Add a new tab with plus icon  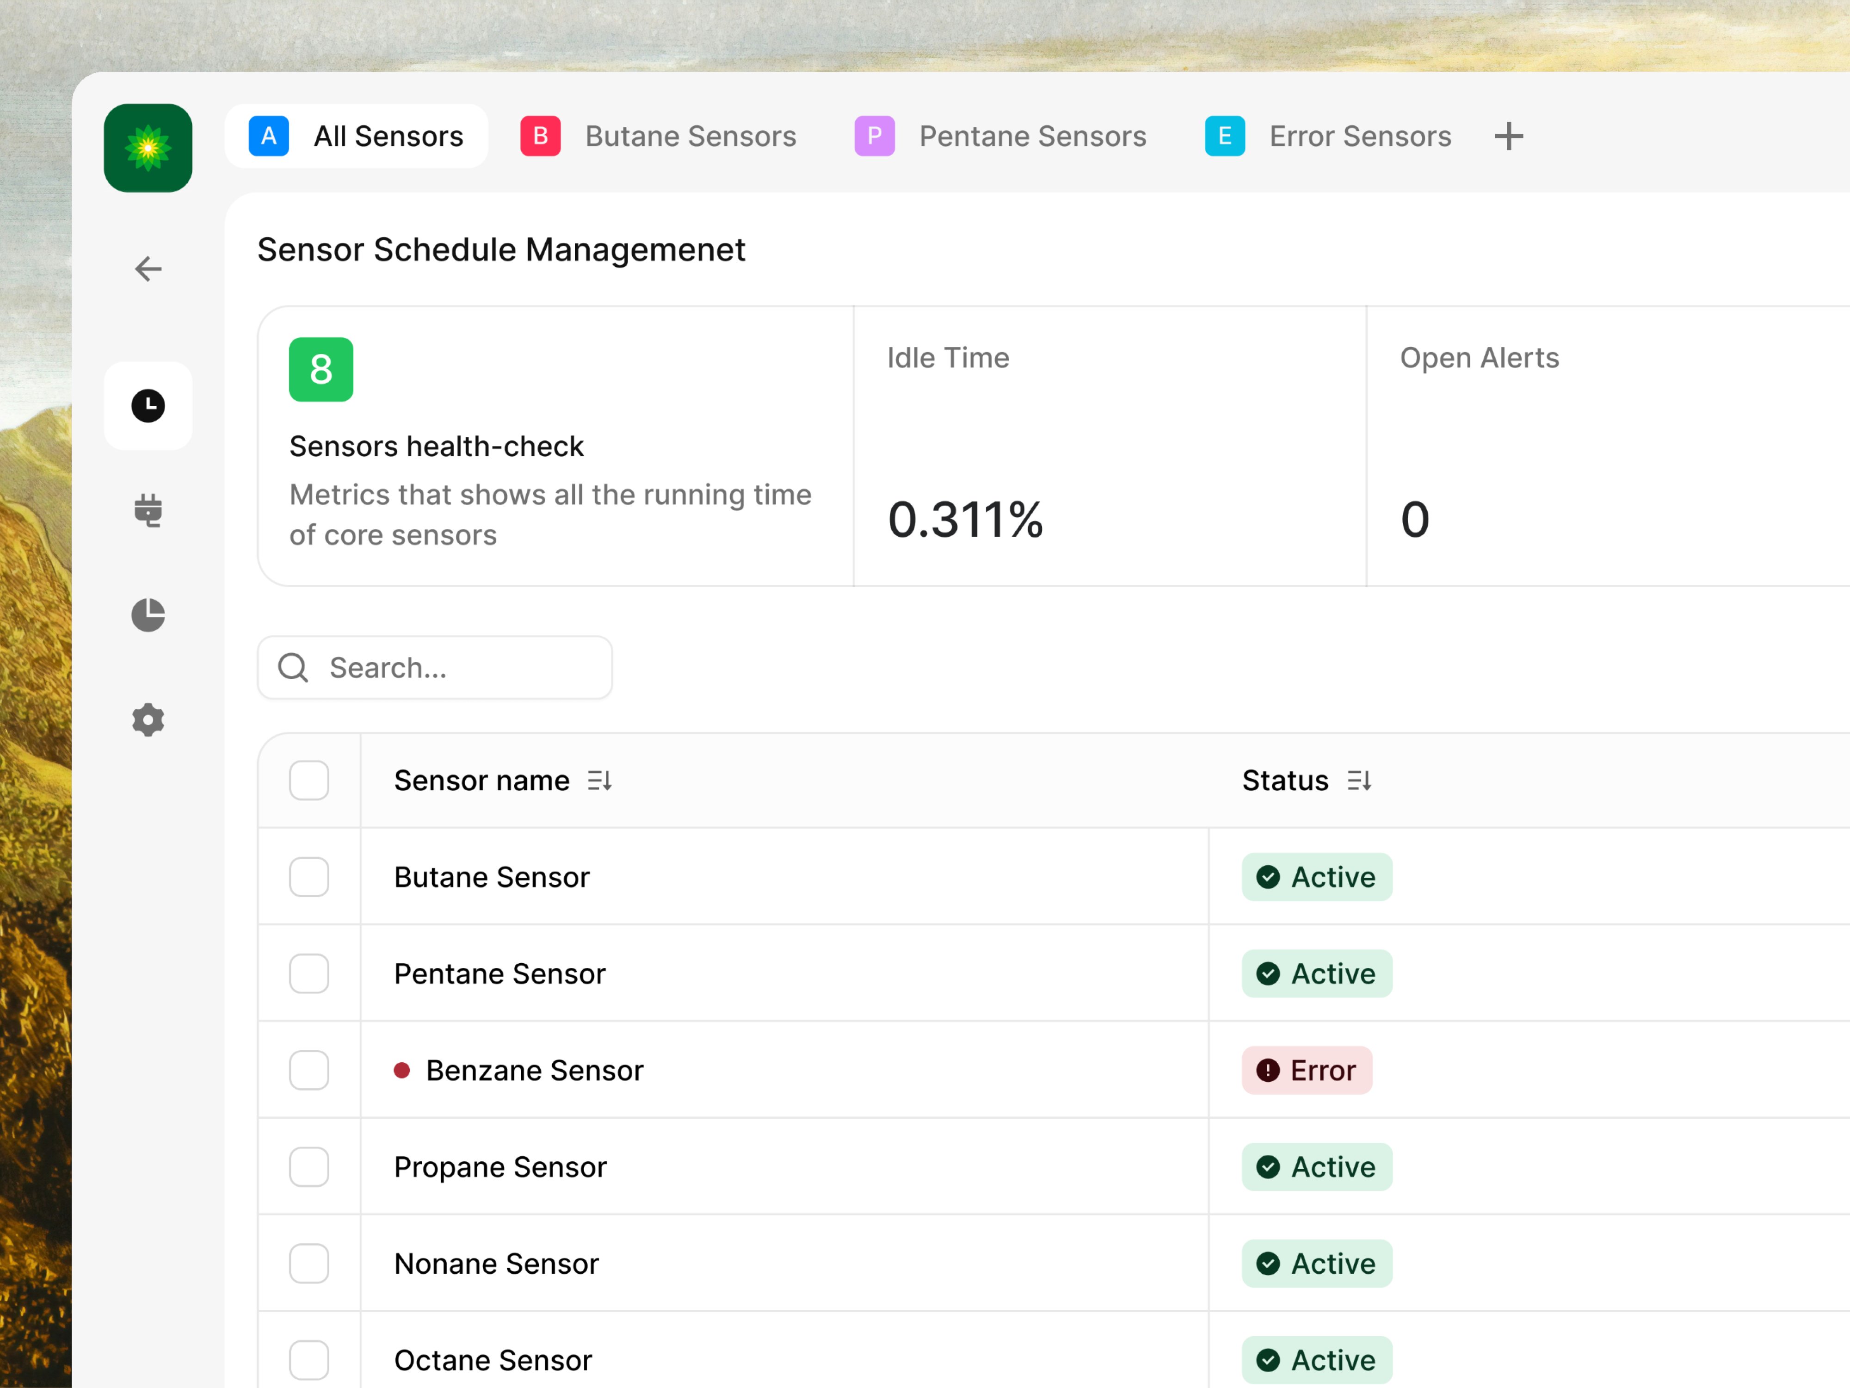point(1509,136)
